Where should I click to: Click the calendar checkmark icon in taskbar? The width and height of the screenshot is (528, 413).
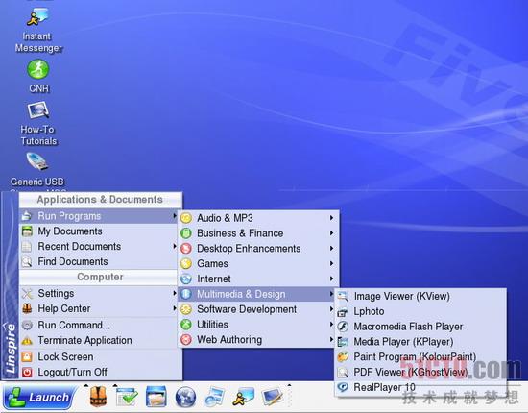click(127, 397)
